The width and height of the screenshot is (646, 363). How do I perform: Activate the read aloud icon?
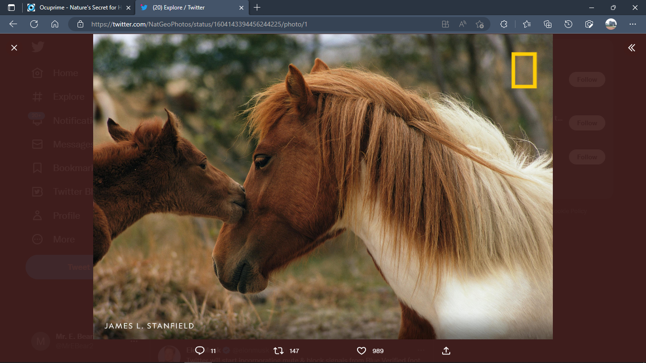coord(463,24)
